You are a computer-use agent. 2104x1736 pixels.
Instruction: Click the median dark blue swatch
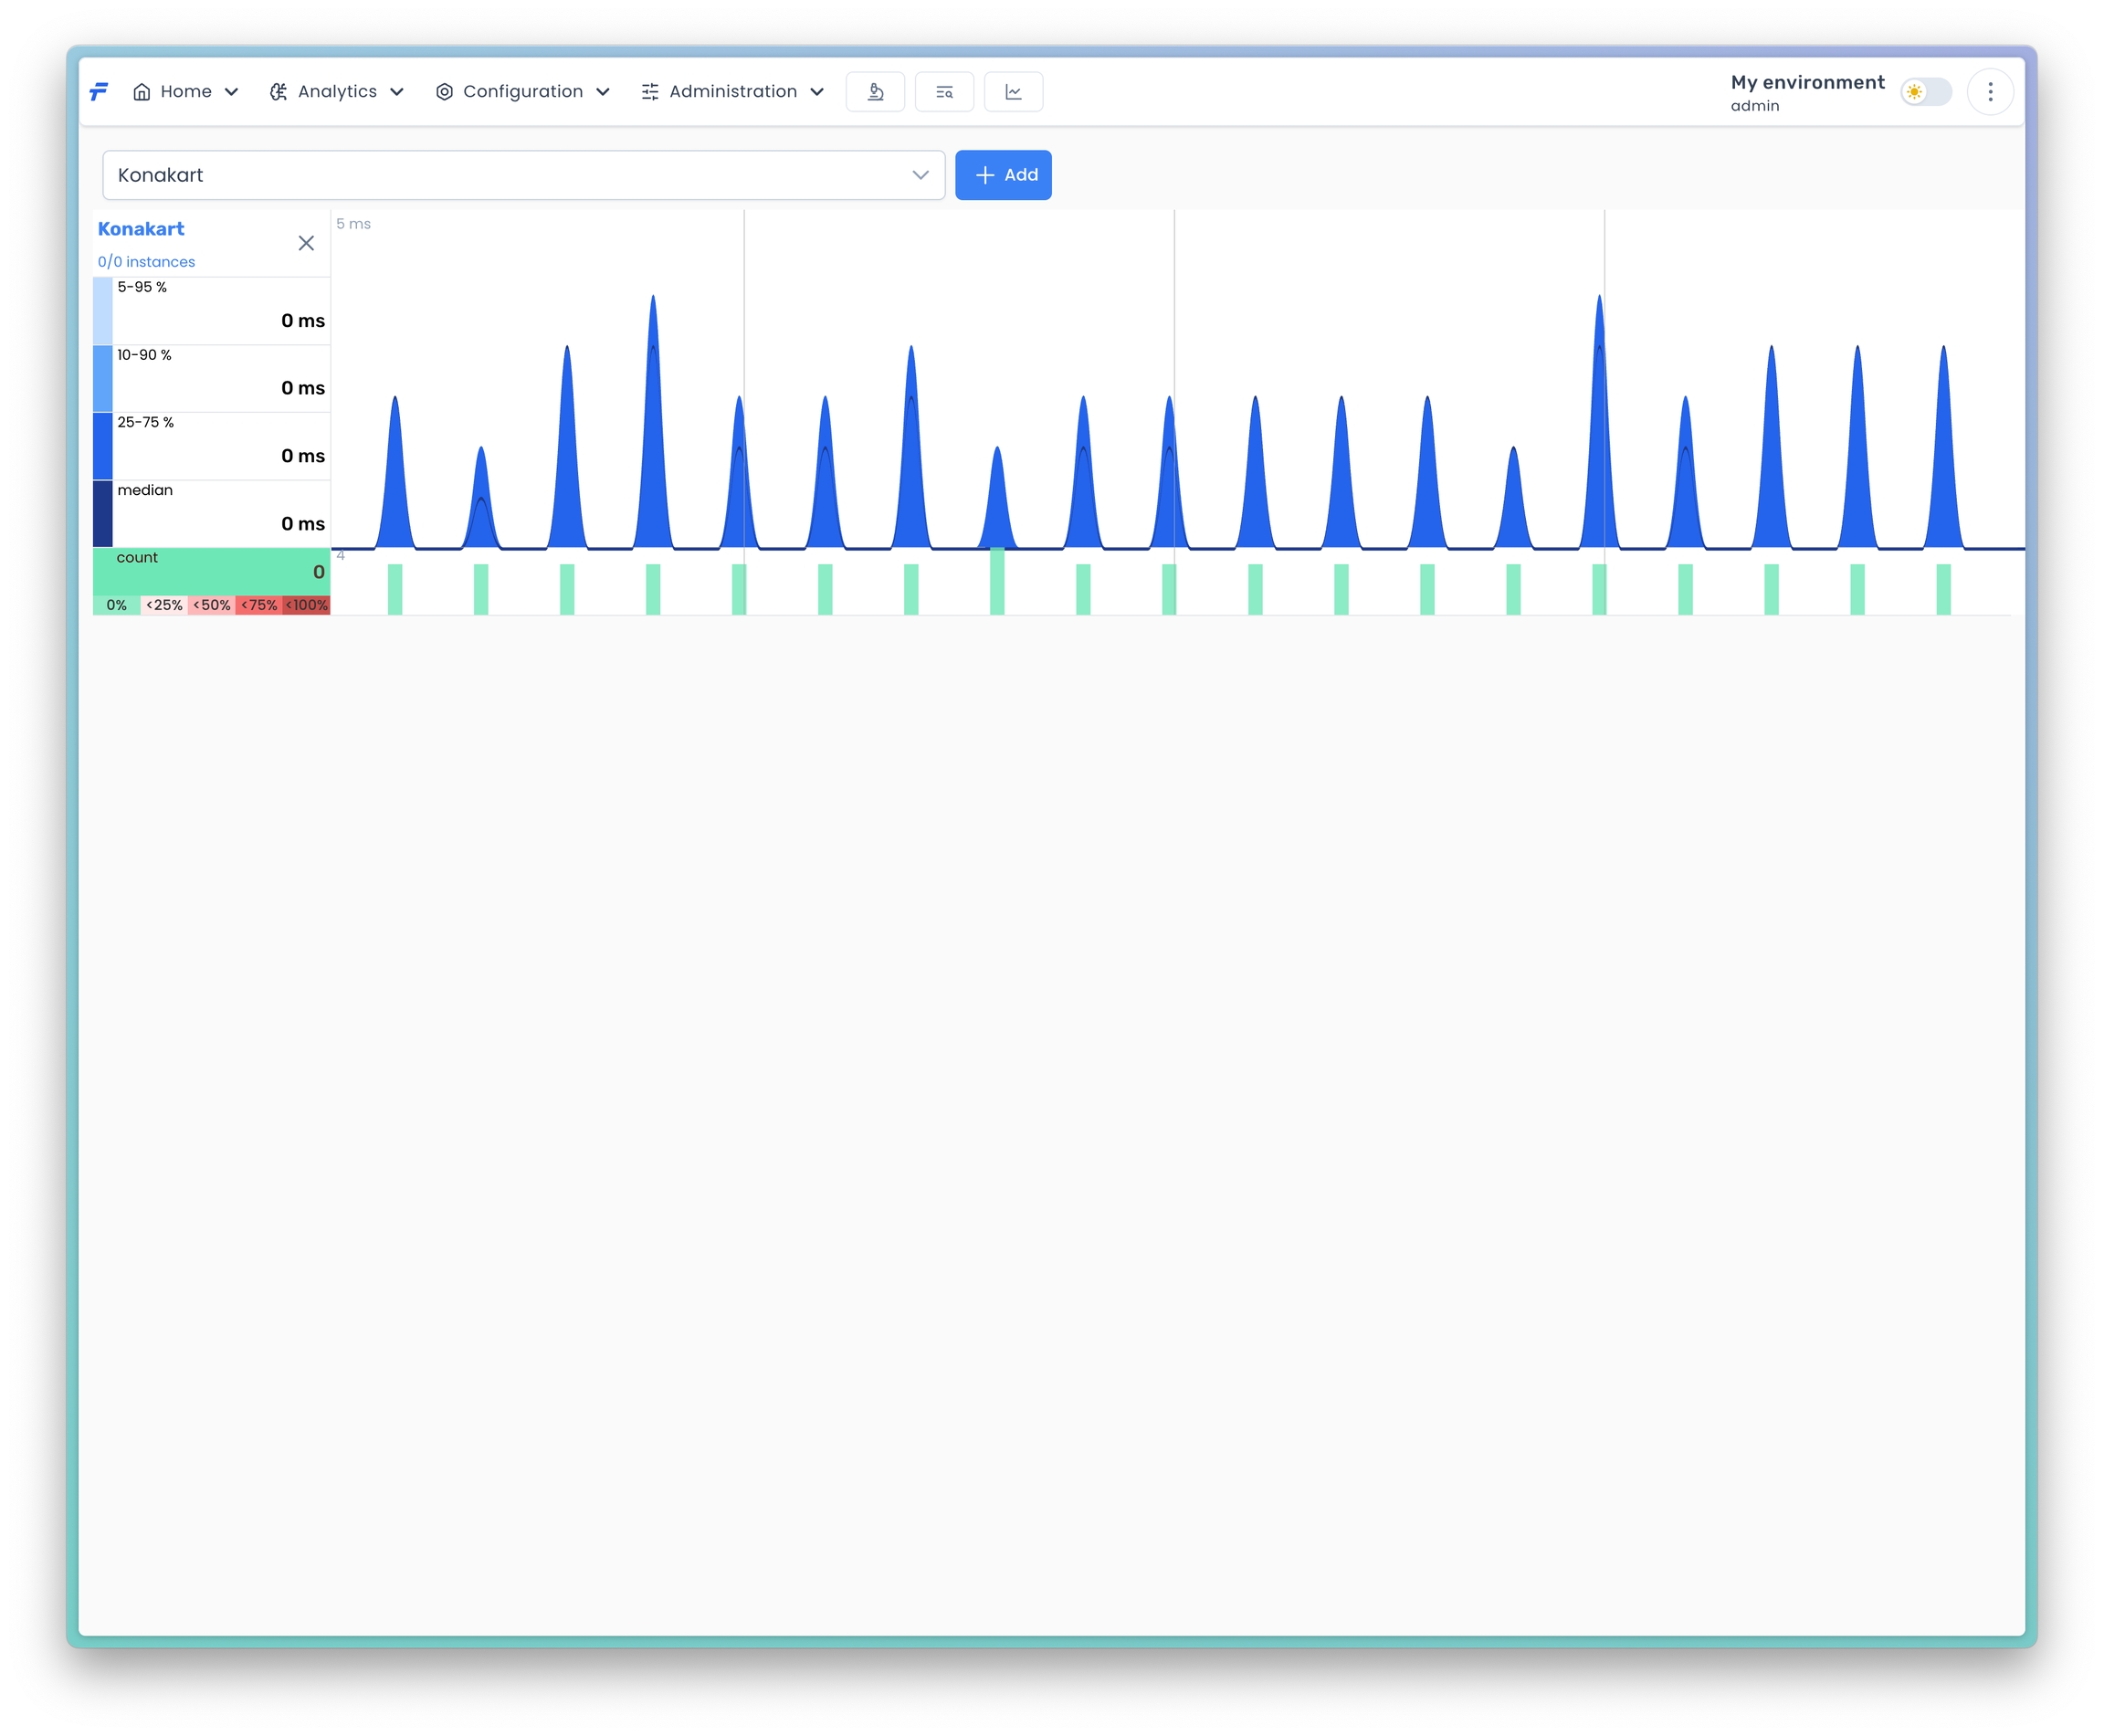(x=102, y=513)
